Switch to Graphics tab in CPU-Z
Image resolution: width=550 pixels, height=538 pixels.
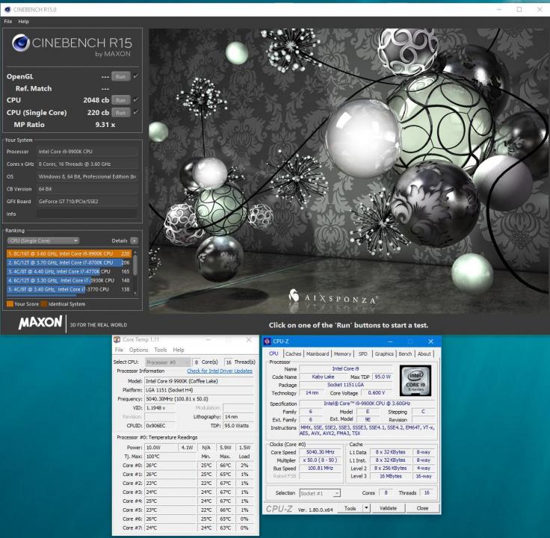(x=384, y=354)
